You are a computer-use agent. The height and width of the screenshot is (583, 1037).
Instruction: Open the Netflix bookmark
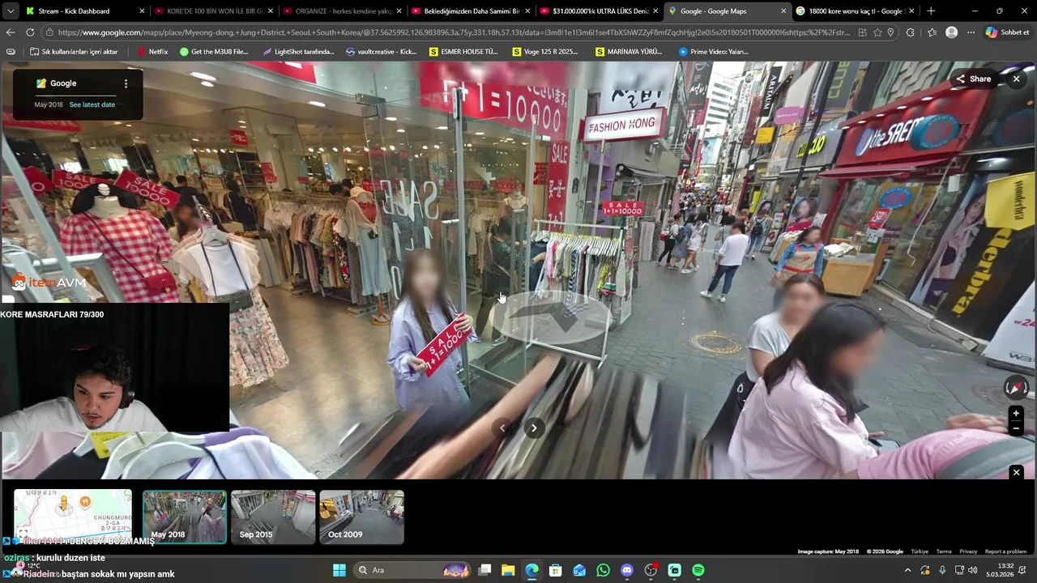click(x=152, y=51)
